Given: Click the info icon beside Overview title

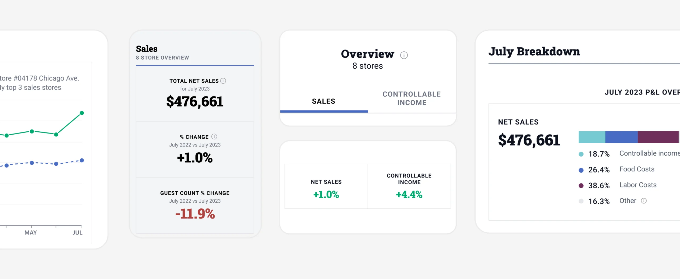Looking at the screenshot, I should [x=404, y=55].
